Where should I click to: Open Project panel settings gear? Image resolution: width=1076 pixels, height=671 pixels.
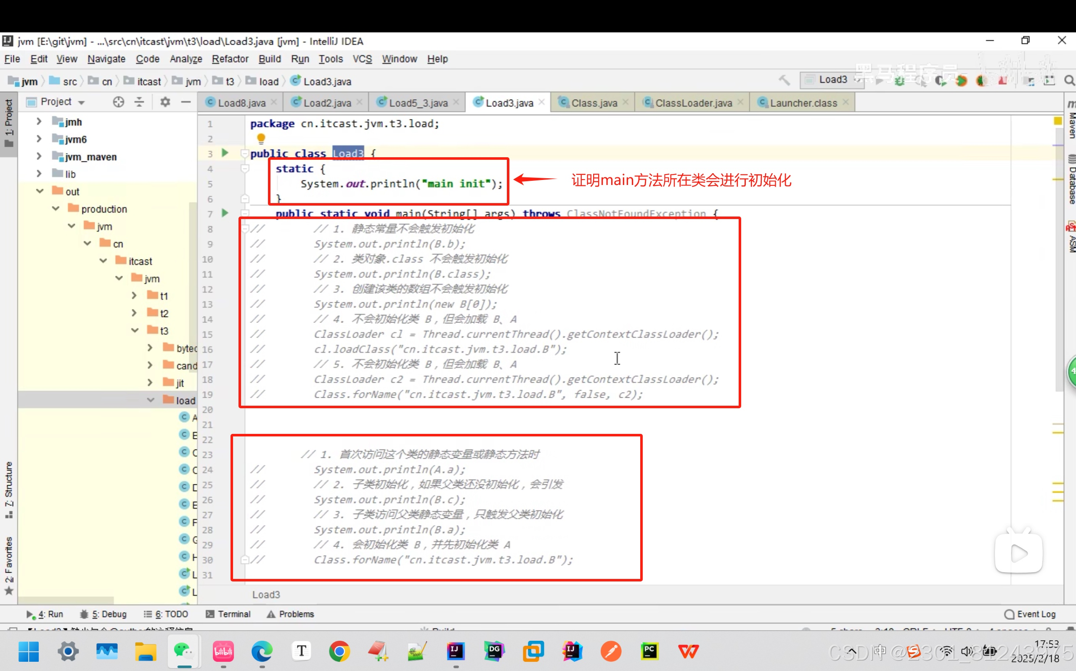[x=165, y=102]
